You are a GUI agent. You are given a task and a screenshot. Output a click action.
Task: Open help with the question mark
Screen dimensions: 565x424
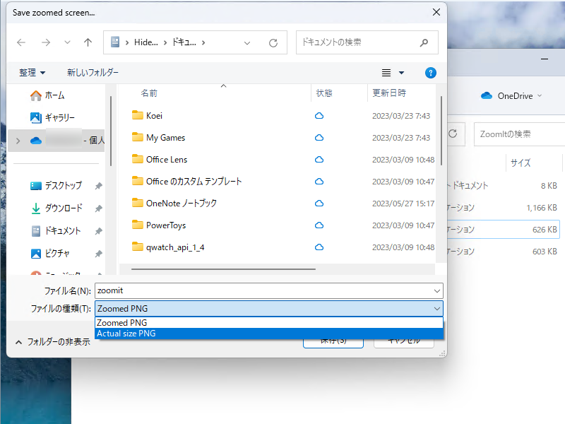click(431, 73)
